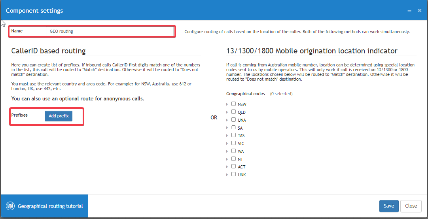Expand the ACT tree node arrow
The image size is (428, 219).
(x=227, y=167)
